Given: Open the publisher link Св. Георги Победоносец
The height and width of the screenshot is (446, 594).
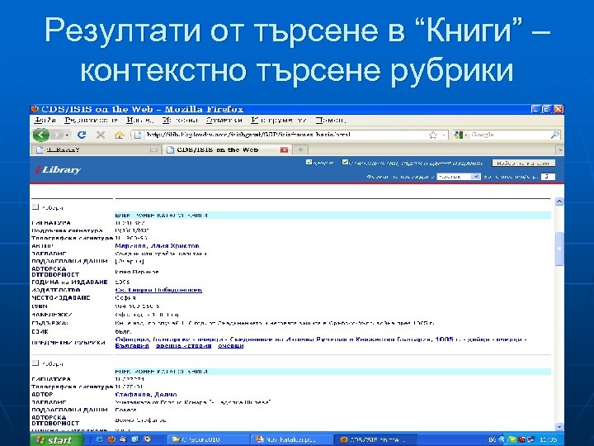Looking at the screenshot, I should tap(158, 290).
